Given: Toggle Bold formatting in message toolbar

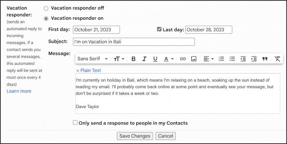Looking at the screenshot, I should point(134,59).
